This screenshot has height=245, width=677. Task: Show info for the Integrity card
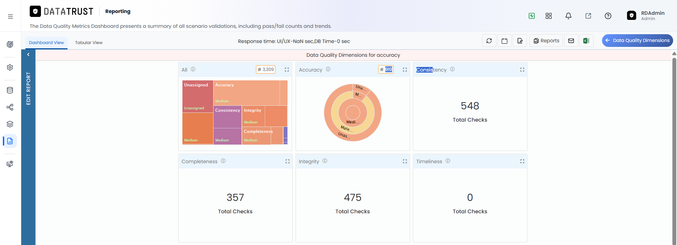pos(325,161)
